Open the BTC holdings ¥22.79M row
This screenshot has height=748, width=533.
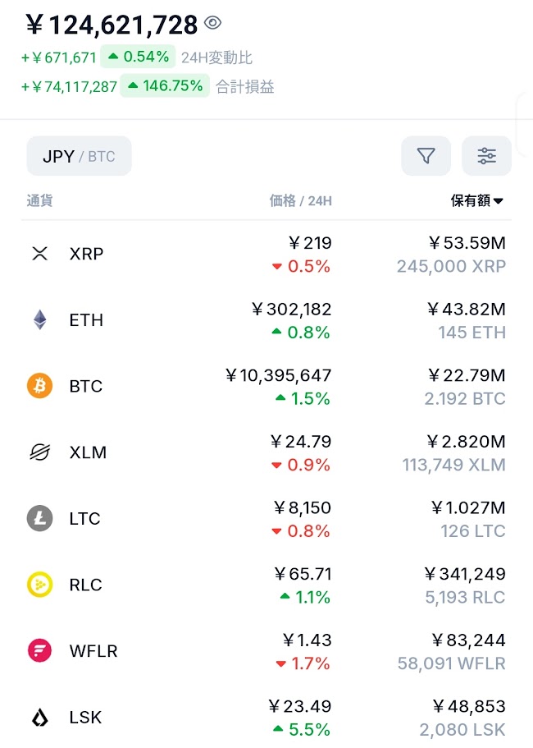(x=466, y=377)
